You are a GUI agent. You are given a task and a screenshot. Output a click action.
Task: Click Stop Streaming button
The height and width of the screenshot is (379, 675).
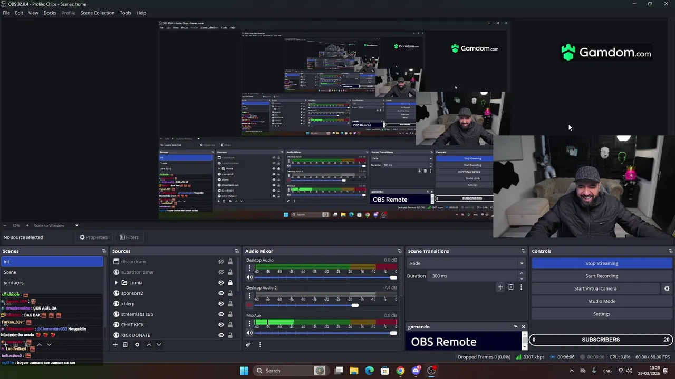pos(602,263)
